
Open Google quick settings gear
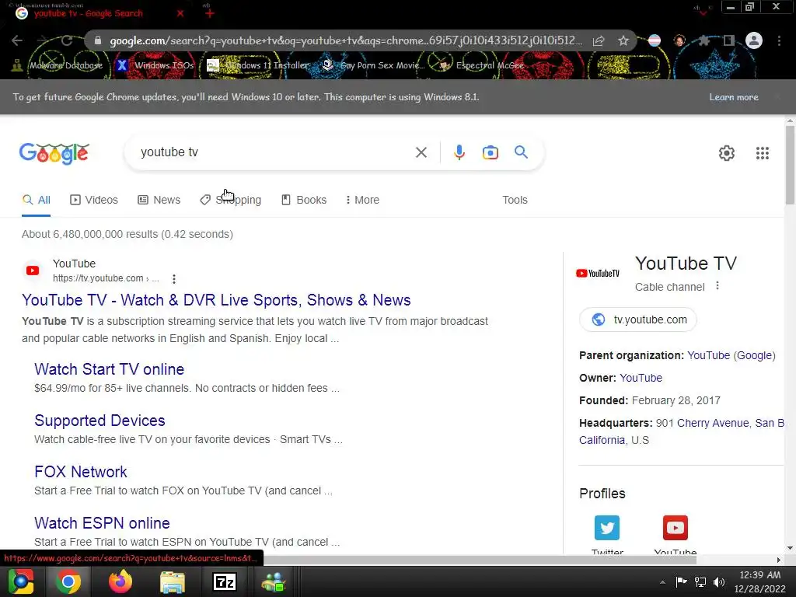[727, 153]
